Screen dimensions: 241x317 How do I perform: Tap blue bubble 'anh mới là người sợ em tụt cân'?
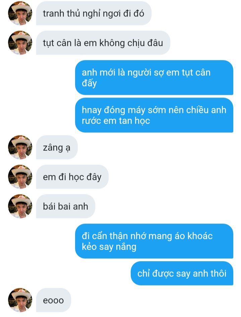coord(154,77)
